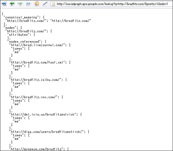
Task: Click the "nodes_referenced" key line
Action: 27,42
